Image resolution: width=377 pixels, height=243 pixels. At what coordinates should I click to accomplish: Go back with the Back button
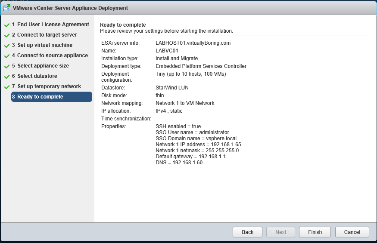point(247,232)
